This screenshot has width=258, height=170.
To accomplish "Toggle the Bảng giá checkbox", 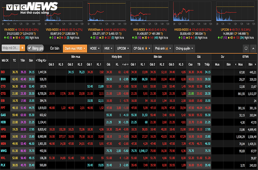I will (29, 48).
